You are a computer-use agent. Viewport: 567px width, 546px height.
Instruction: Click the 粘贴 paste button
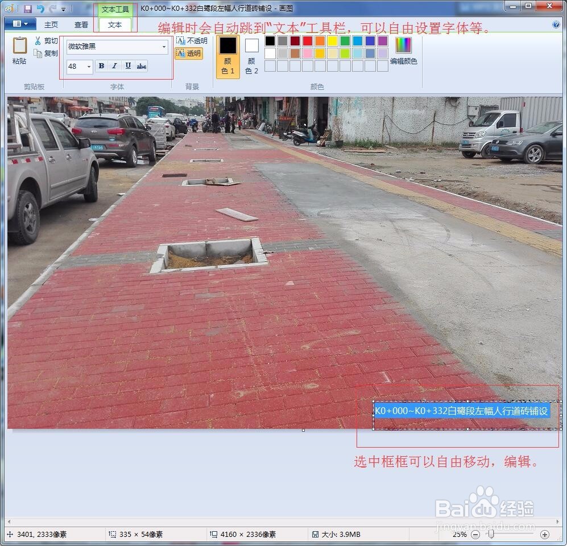pyautogui.click(x=19, y=51)
